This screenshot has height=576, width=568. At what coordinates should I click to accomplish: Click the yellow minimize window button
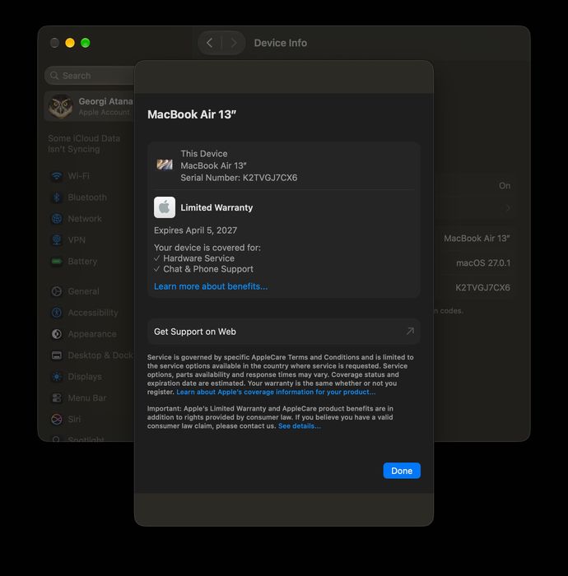[70, 43]
